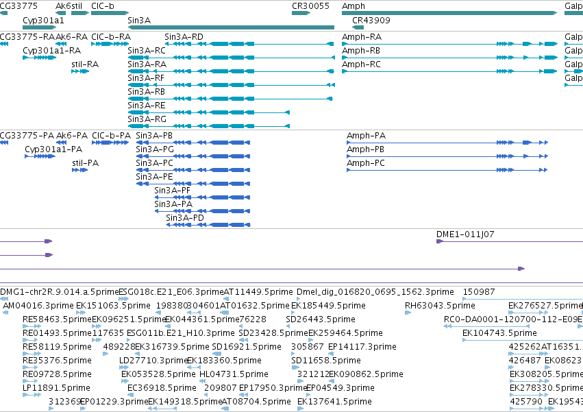
Task: Click transcript Amph-RA
Action: click(449, 44)
